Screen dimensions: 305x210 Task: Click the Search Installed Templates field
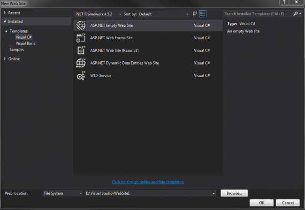click(x=259, y=14)
